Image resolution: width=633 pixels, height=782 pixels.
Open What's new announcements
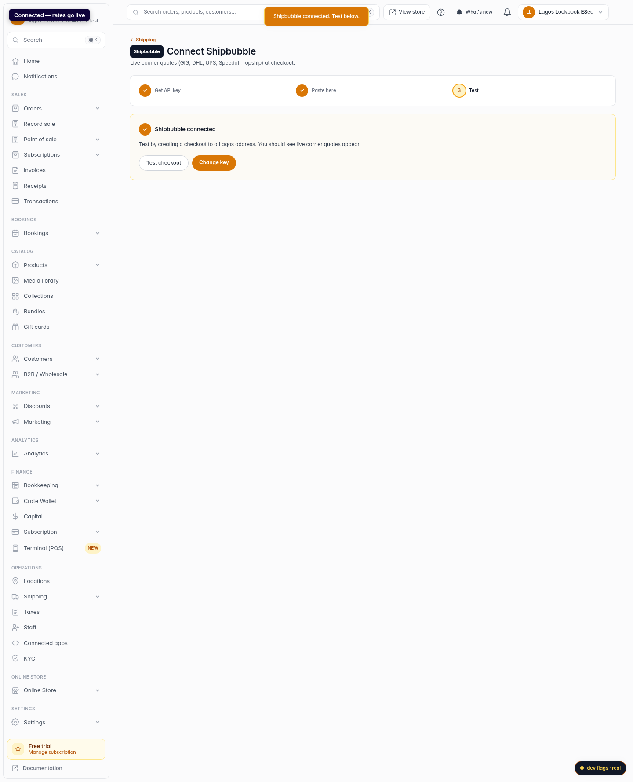click(x=474, y=12)
